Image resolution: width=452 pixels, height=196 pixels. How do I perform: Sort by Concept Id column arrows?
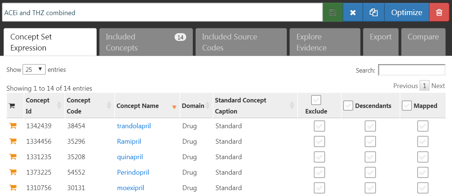(x=59, y=105)
